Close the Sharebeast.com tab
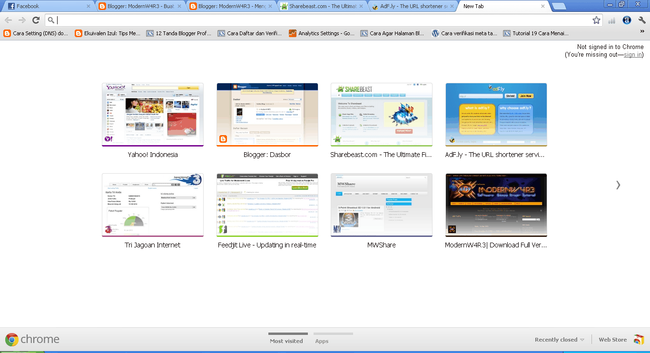 [x=361, y=6]
